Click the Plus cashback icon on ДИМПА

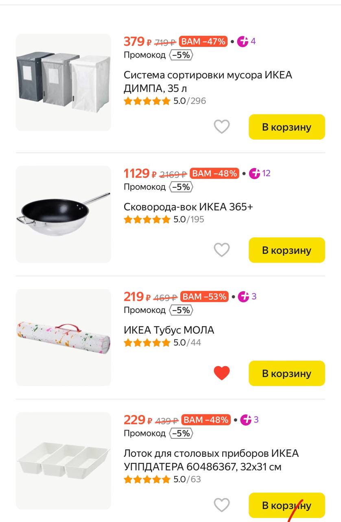point(243,41)
